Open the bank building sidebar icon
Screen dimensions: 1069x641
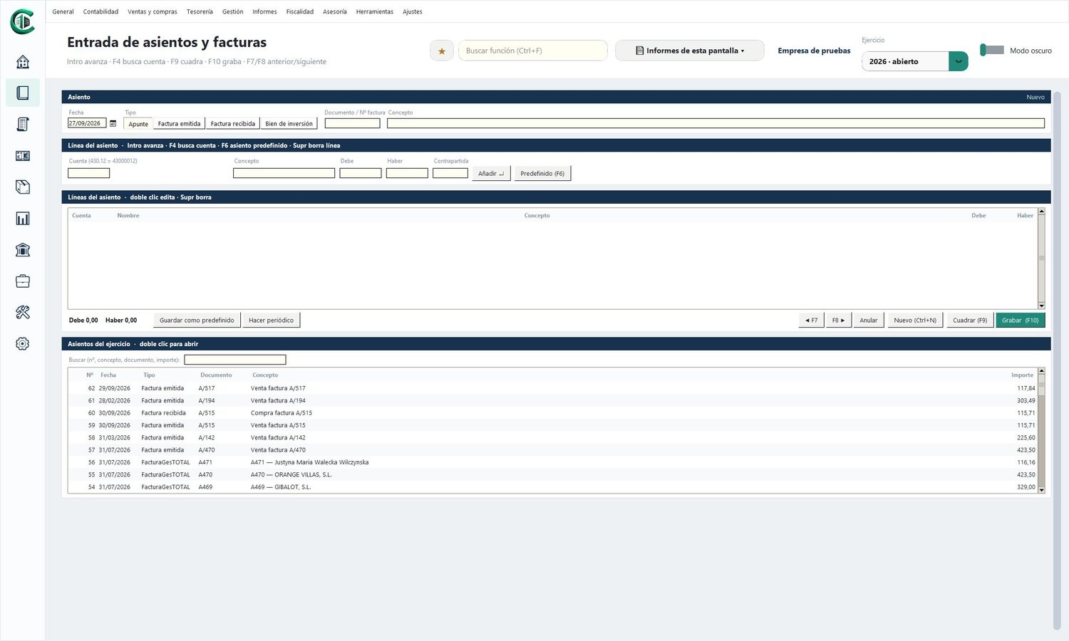coord(23,250)
